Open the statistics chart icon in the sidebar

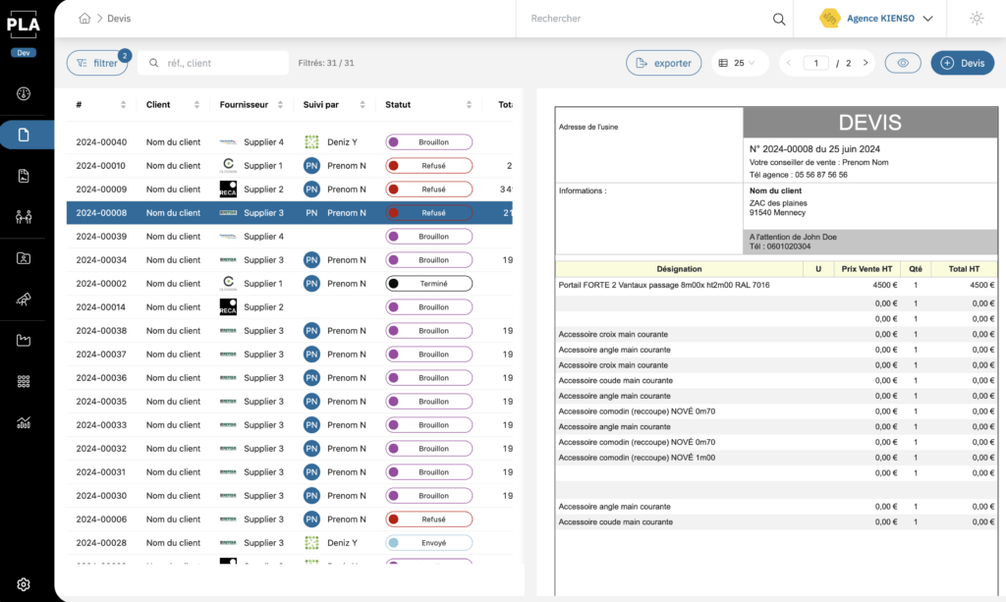(x=23, y=422)
